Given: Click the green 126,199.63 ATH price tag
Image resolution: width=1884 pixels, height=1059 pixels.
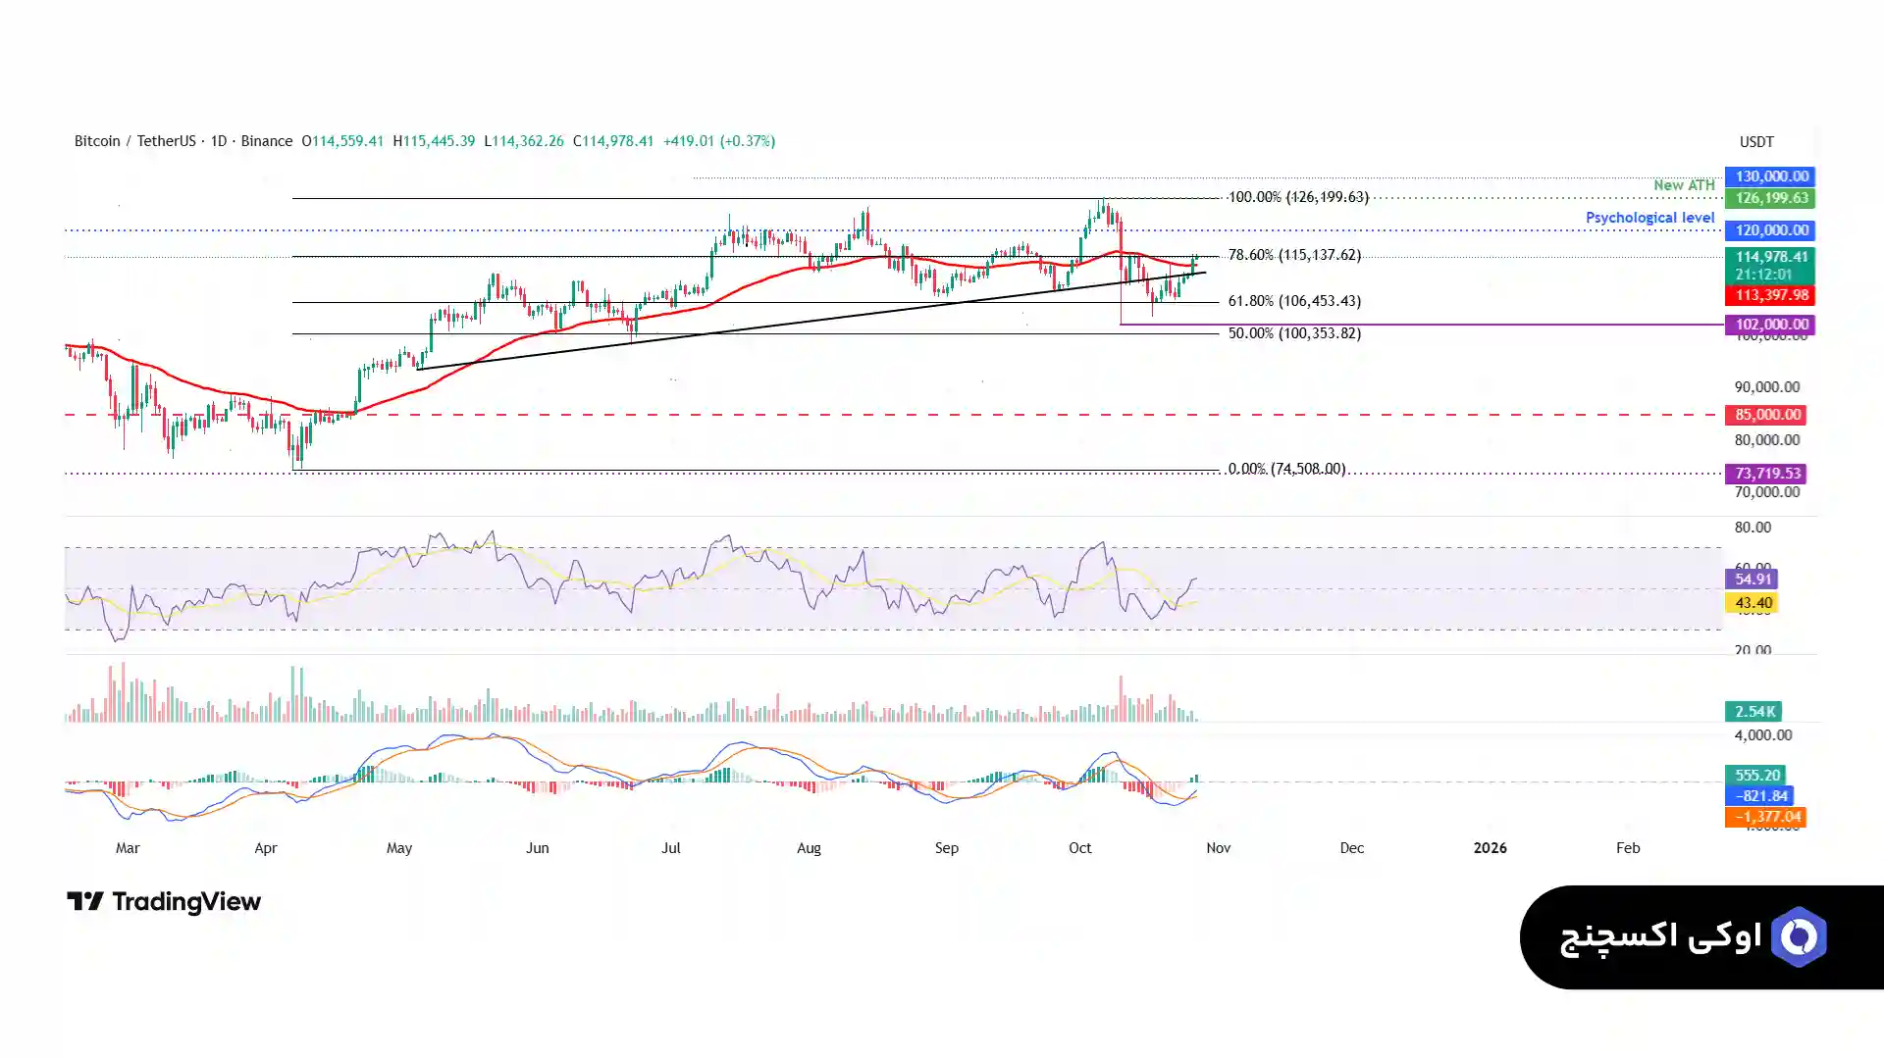Looking at the screenshot, I should 1770,198.
